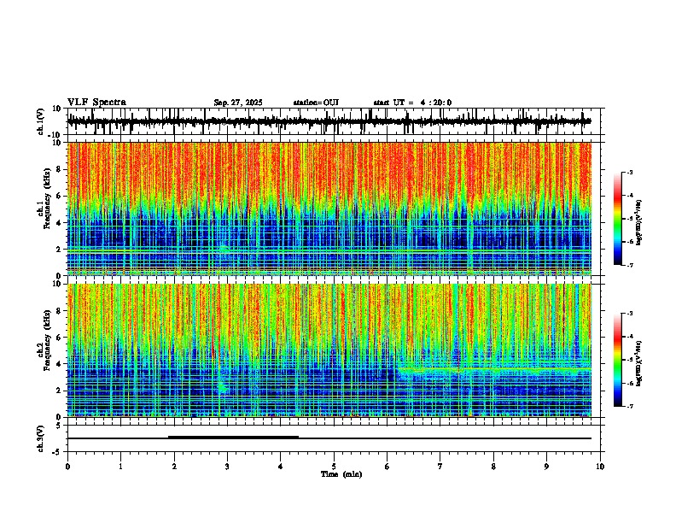The width and height of the screenshot is (676, 523).
Task: Click time axis tick label "2"
Action: [174, 467]
